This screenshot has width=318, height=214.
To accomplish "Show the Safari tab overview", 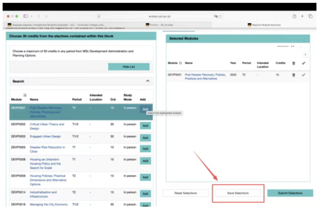I will tap(310, 16).
